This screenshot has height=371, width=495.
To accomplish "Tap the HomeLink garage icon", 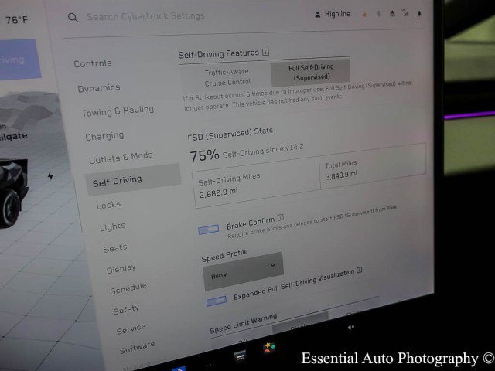I will click(x=392, y=13).
